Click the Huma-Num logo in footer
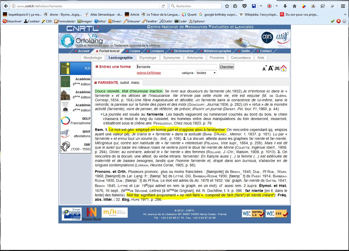 (x=91, y=214)
